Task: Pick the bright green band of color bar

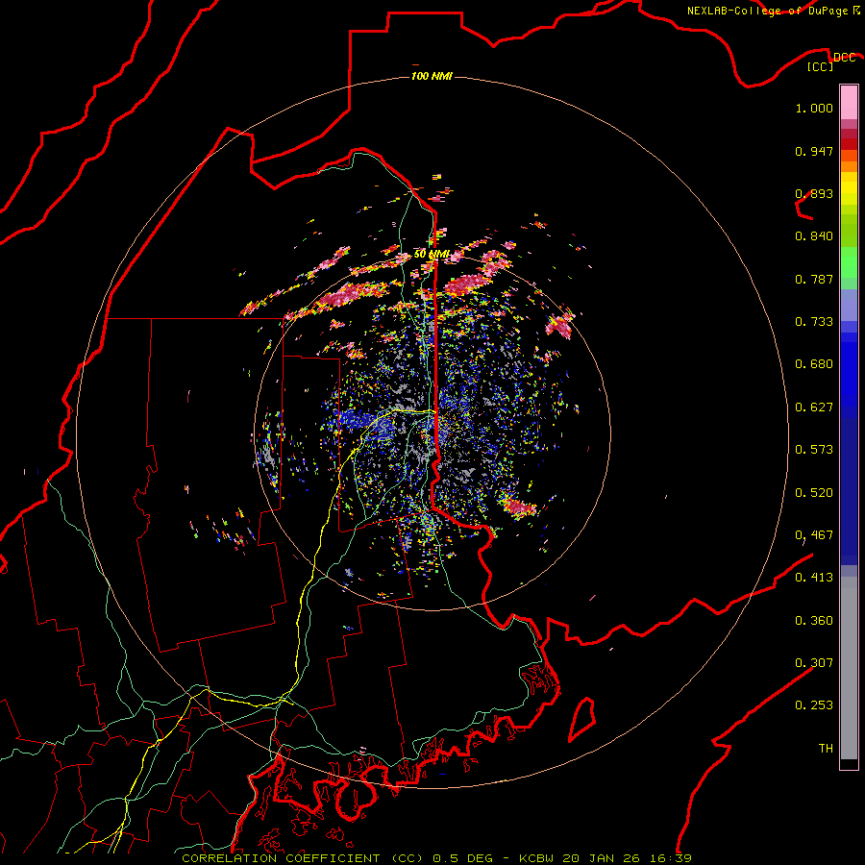Action: pos(849,262)
